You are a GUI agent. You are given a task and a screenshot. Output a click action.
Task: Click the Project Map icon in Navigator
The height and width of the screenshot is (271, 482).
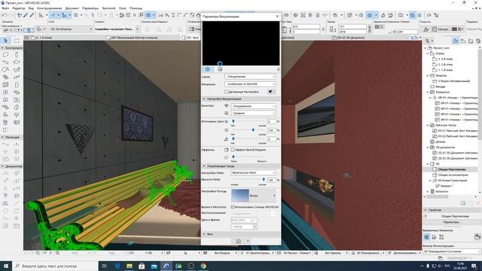(456, 41)
